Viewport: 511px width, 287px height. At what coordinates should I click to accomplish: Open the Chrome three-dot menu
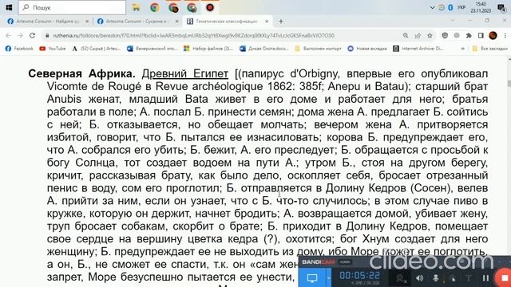click(505, 35)
